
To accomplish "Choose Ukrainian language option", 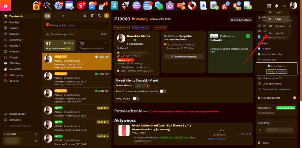I will point(277,26).
